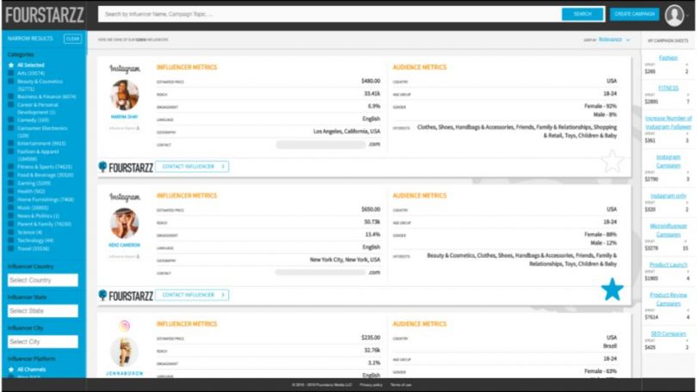This screenshot has height=392, width=697.
Task: Check the Career & Personal Development category
Action: tap(11, 105)
